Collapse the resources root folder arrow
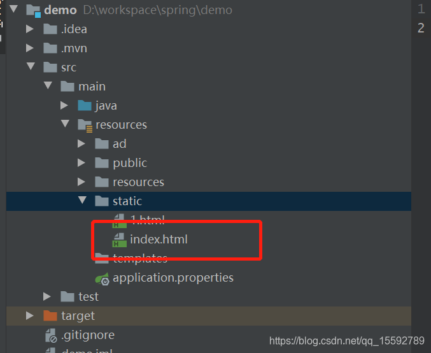431x353 pixels. [65, 124]
